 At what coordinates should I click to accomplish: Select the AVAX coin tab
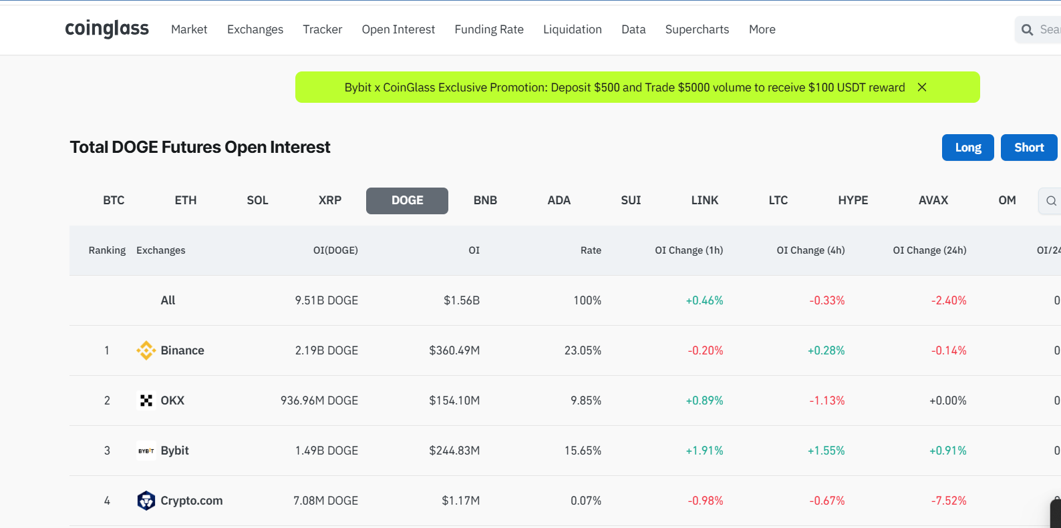click(933, 200)
